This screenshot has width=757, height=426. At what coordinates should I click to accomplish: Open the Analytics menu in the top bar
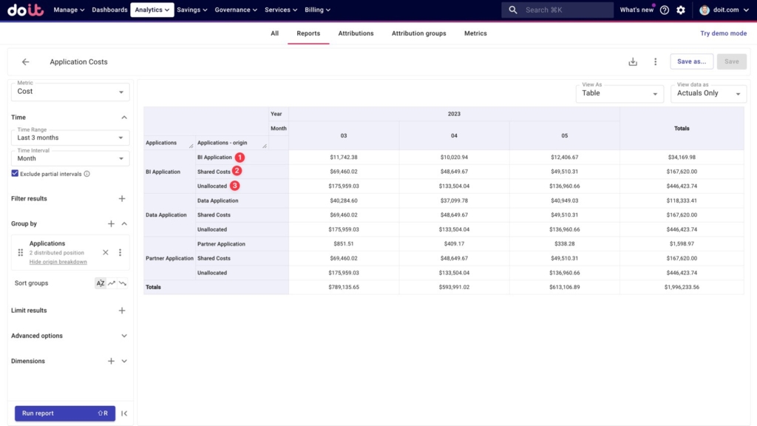click(152, 10)
